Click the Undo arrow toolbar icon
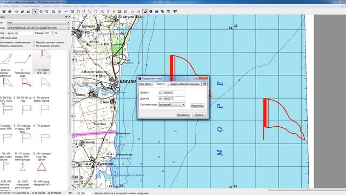The width and height of the screenshot is (346, 195). click(x=66, y=11)
